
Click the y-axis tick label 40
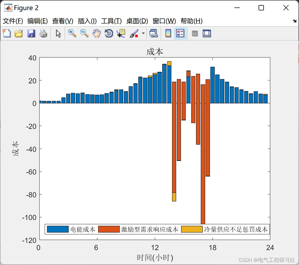tap(32, 58)
